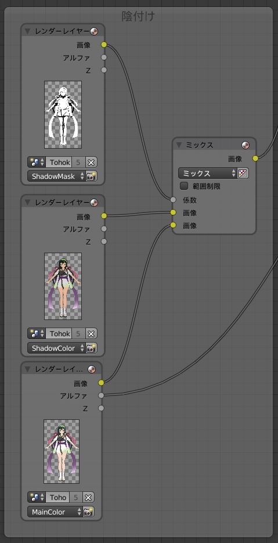This screenshot has height=543, width=278.
Task: Collapse the ミックス node with its triangle
Action: (x=179, y=145)
